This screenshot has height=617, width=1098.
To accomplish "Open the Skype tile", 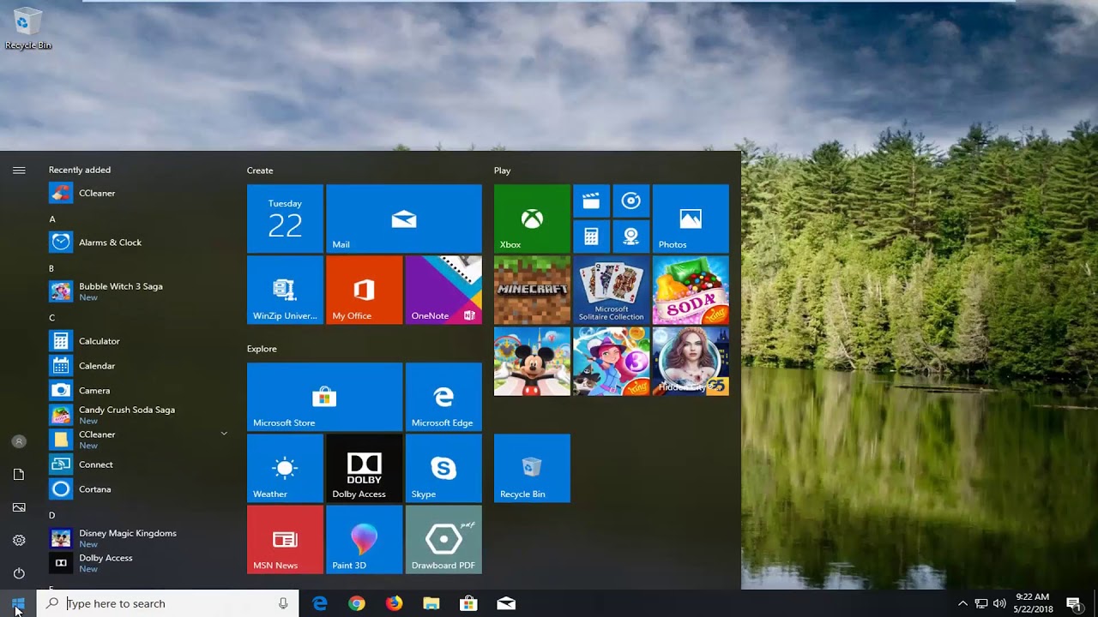I will pyautogui.click(x=443, y=468).
